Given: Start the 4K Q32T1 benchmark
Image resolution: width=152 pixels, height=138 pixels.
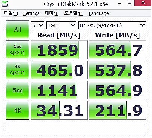Looking at the screenshot, I should tap(18, 70).
